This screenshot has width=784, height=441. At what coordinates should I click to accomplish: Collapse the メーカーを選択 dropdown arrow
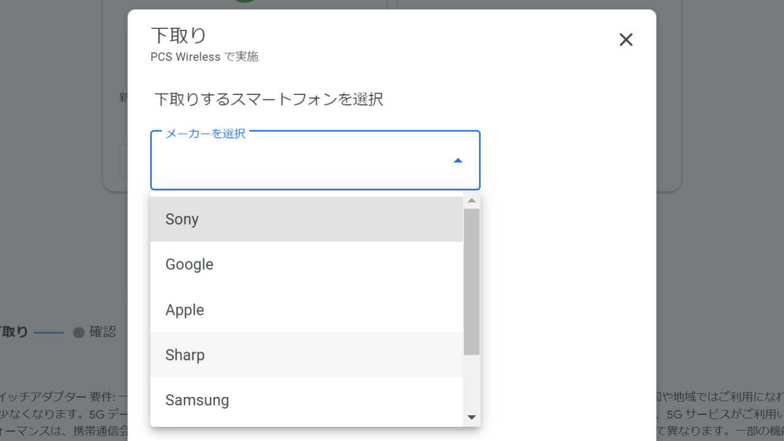(x=458, y=160)
